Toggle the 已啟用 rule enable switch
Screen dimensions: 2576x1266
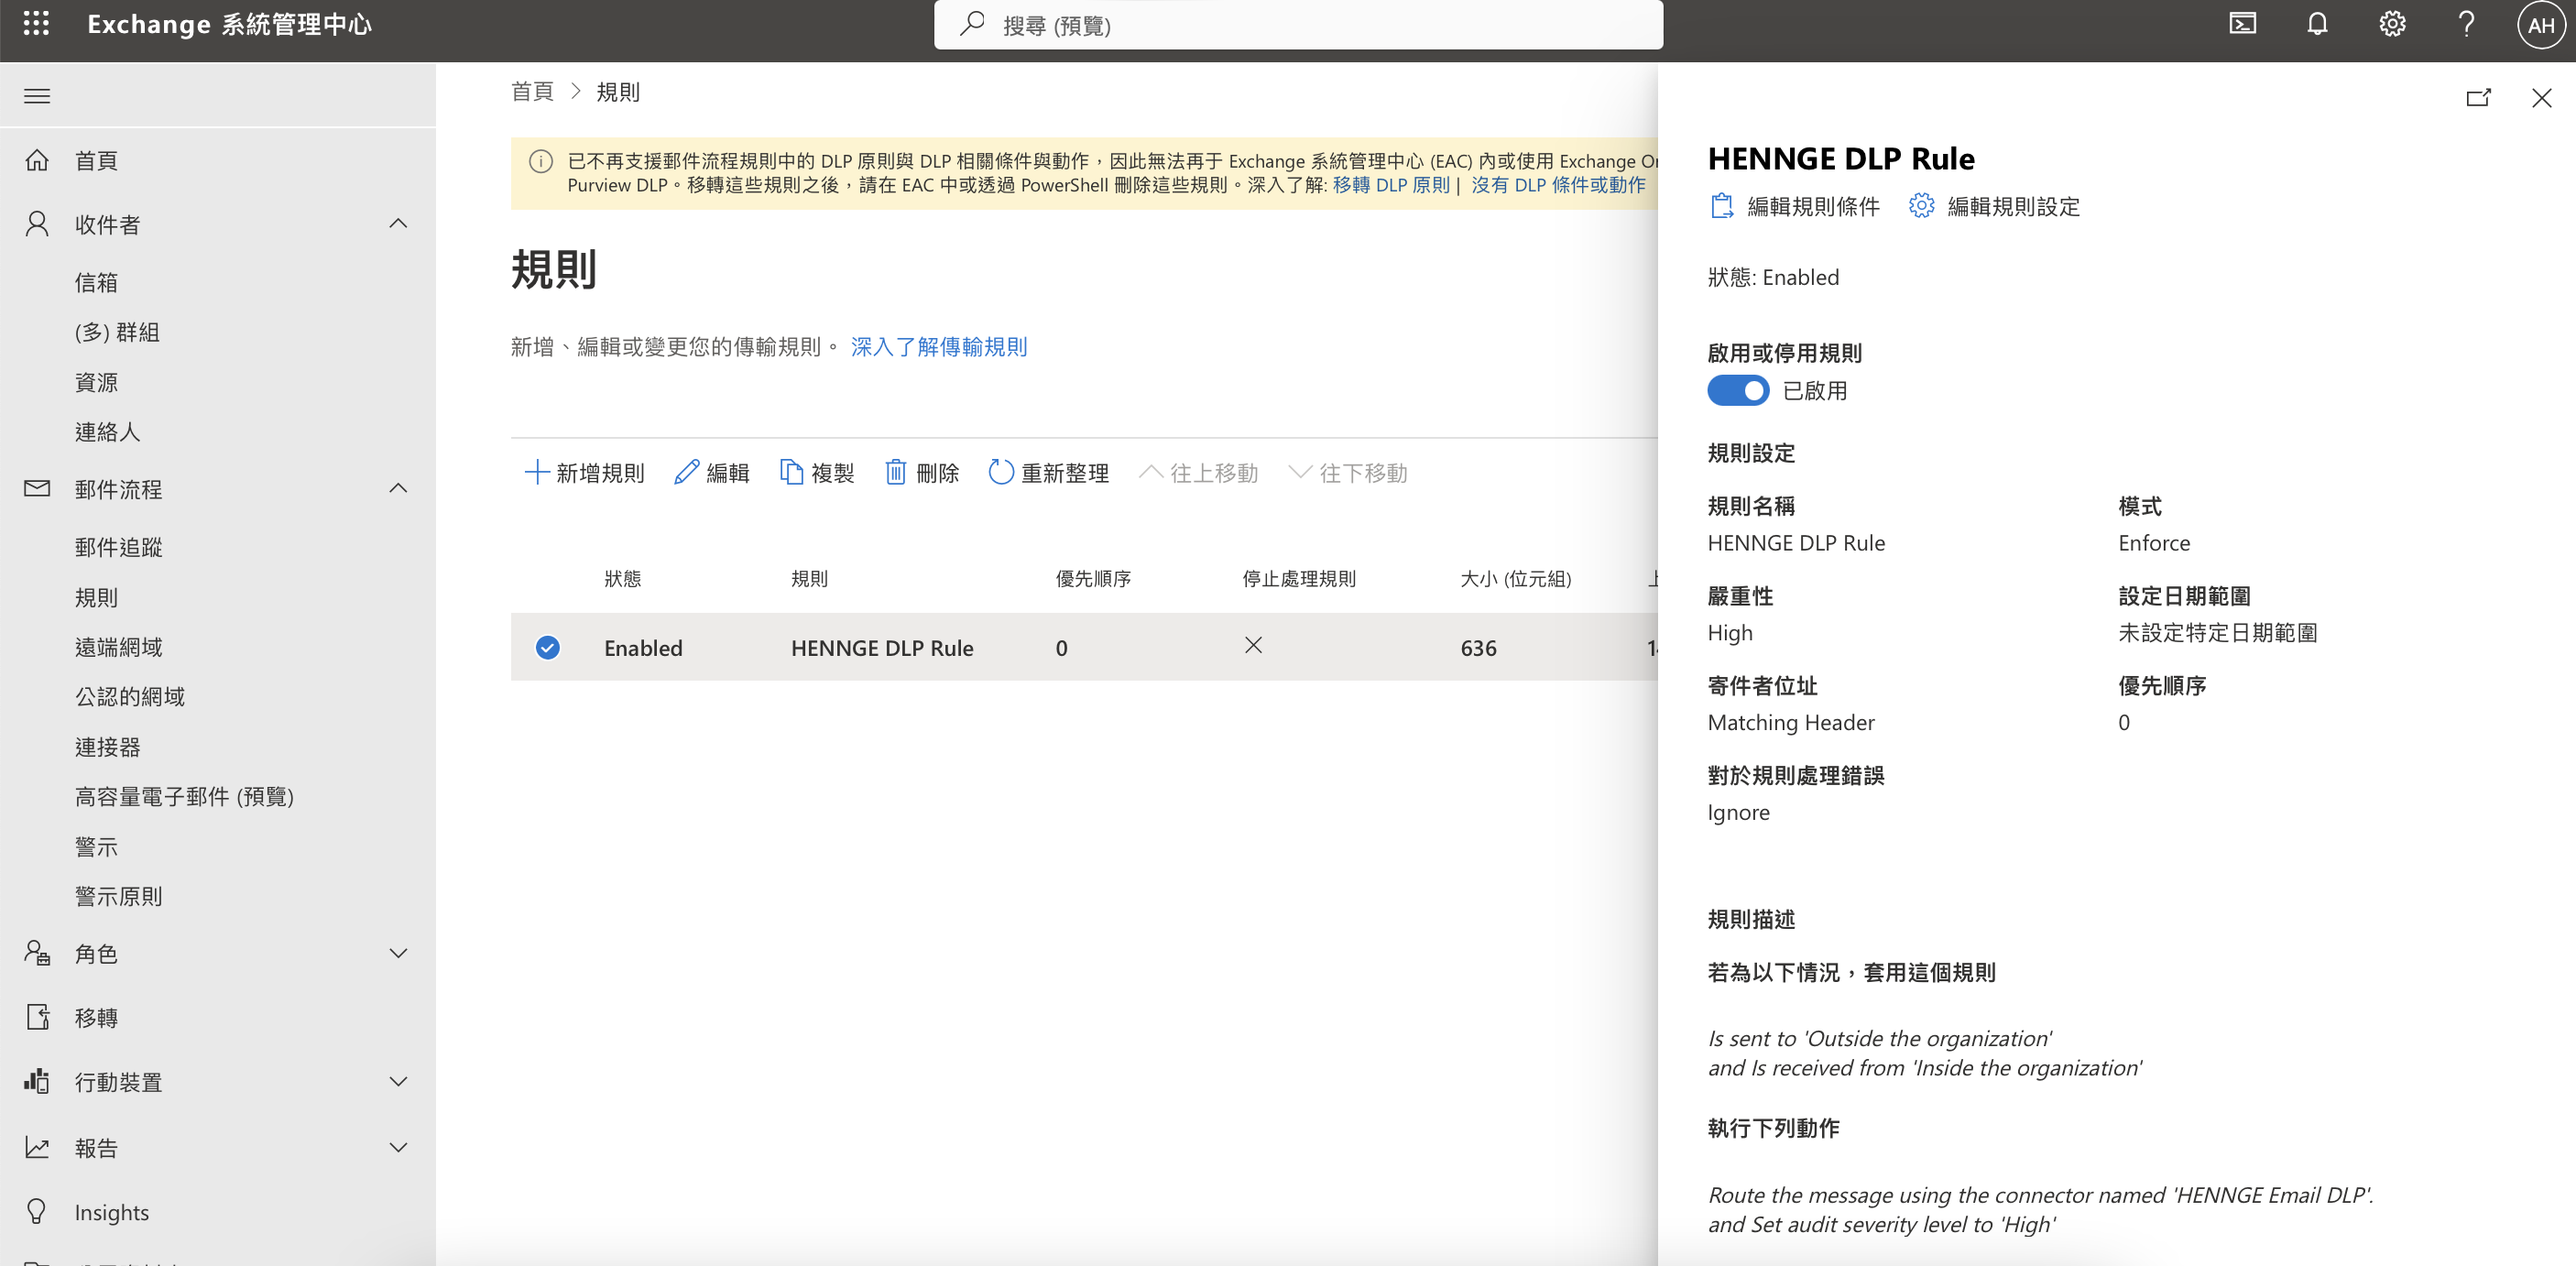tap(1738, 390)
